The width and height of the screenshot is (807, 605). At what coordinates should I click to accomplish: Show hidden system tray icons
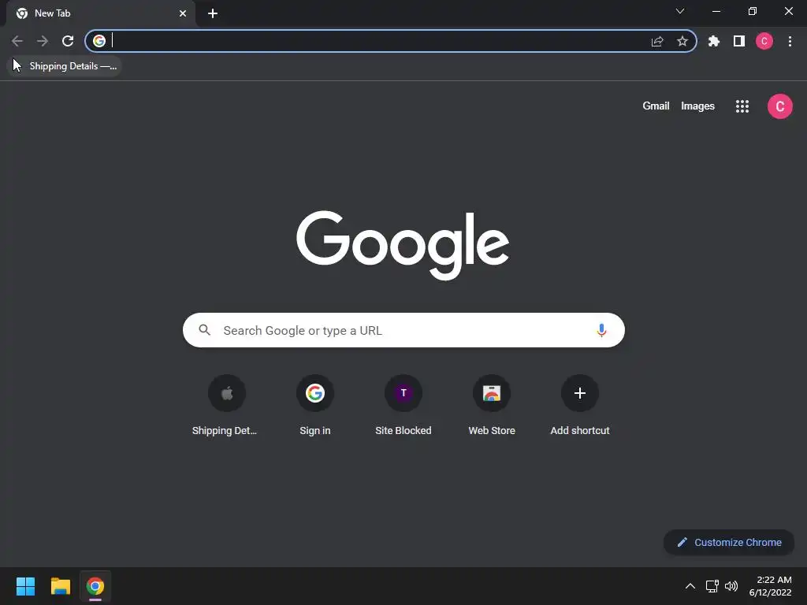690,586
